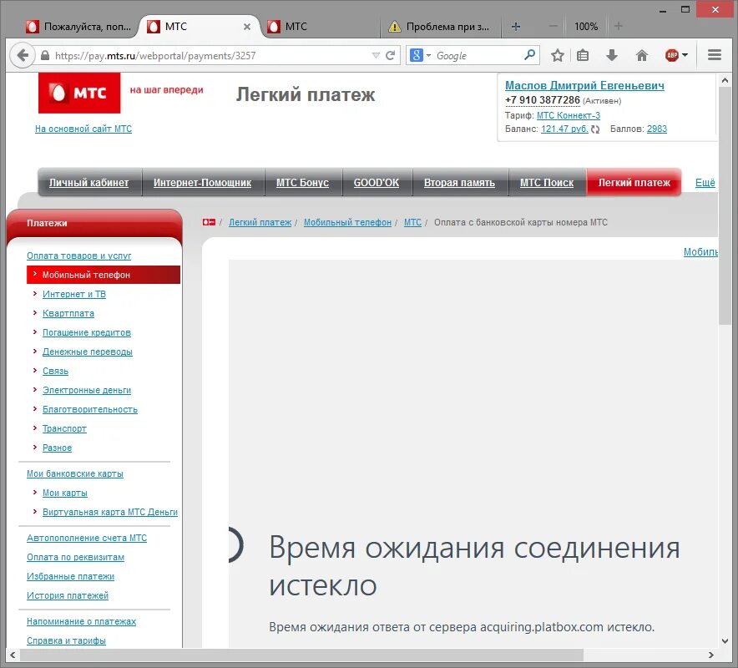Open 'Виртуальная карта МТС Деньги' link
Screen dimensions: 738x668
click(110, 512)
